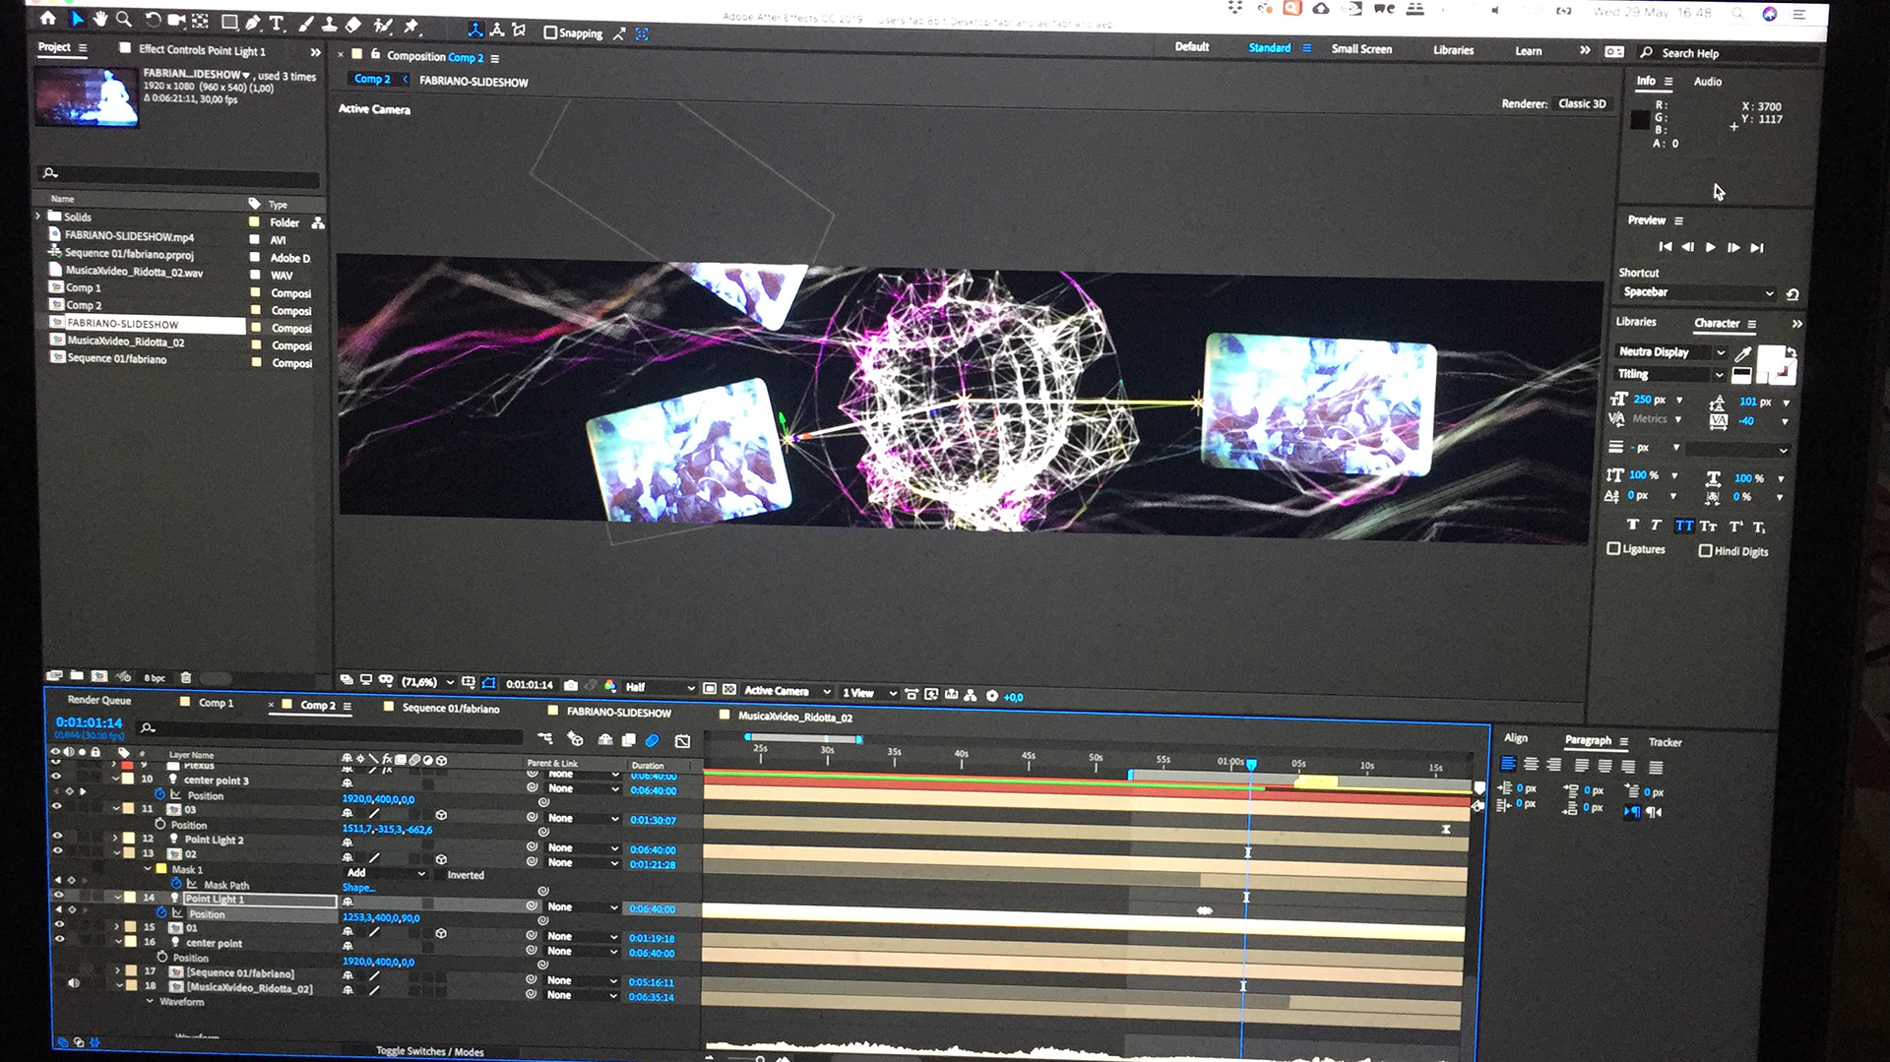
Task: Open the Comp 1 timeline tab
Action: pos(216,703)
